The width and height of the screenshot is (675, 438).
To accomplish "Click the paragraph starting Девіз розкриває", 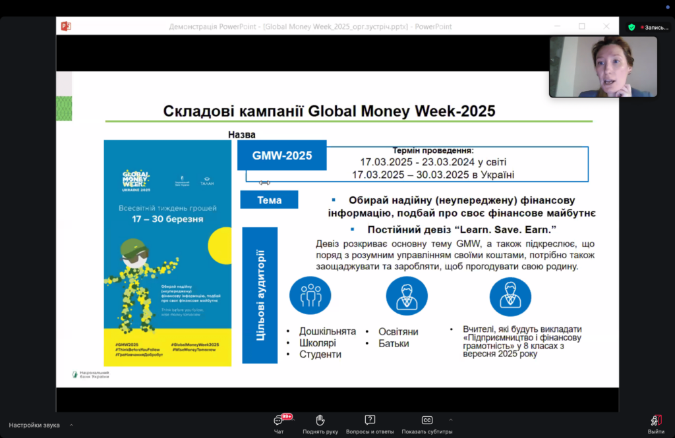I will click(x=455, y=255).
